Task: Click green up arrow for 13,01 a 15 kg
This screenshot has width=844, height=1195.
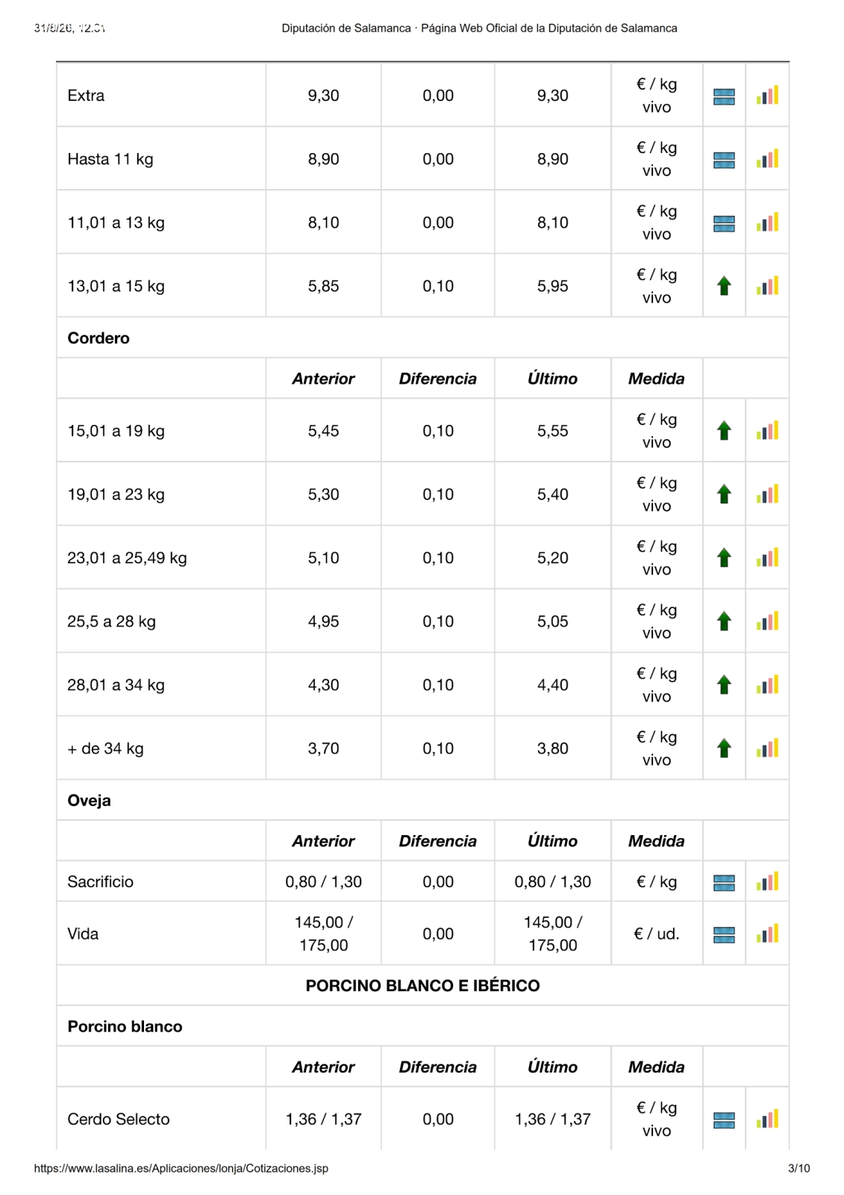Action: [724, 286]
